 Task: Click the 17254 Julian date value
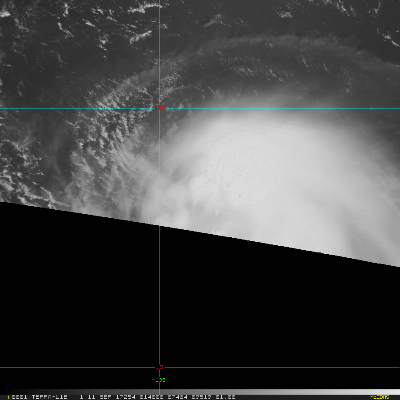[125, 397]
